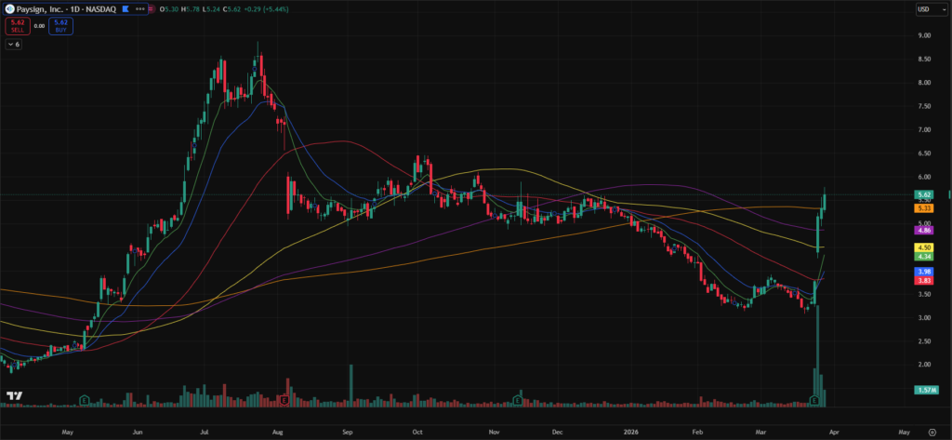952x440 pixels.
Task: Click the blue flag icon beside NASDAQ
Action: 125,8
